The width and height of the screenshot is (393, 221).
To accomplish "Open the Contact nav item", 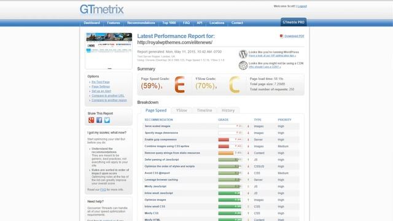I will point(237,23).
